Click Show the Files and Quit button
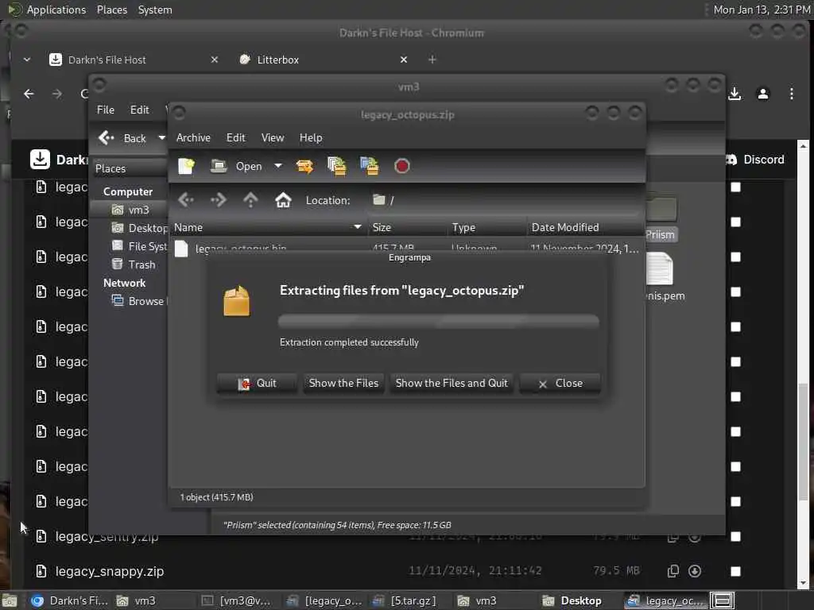Viewport: 814px width, 610px height. (x=452, y=384)
